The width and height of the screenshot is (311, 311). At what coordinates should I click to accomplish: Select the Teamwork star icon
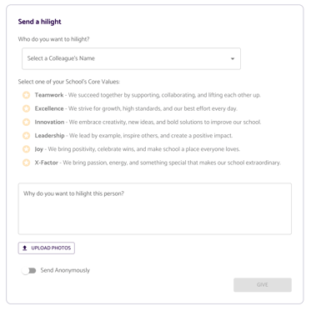pos(26,95)
